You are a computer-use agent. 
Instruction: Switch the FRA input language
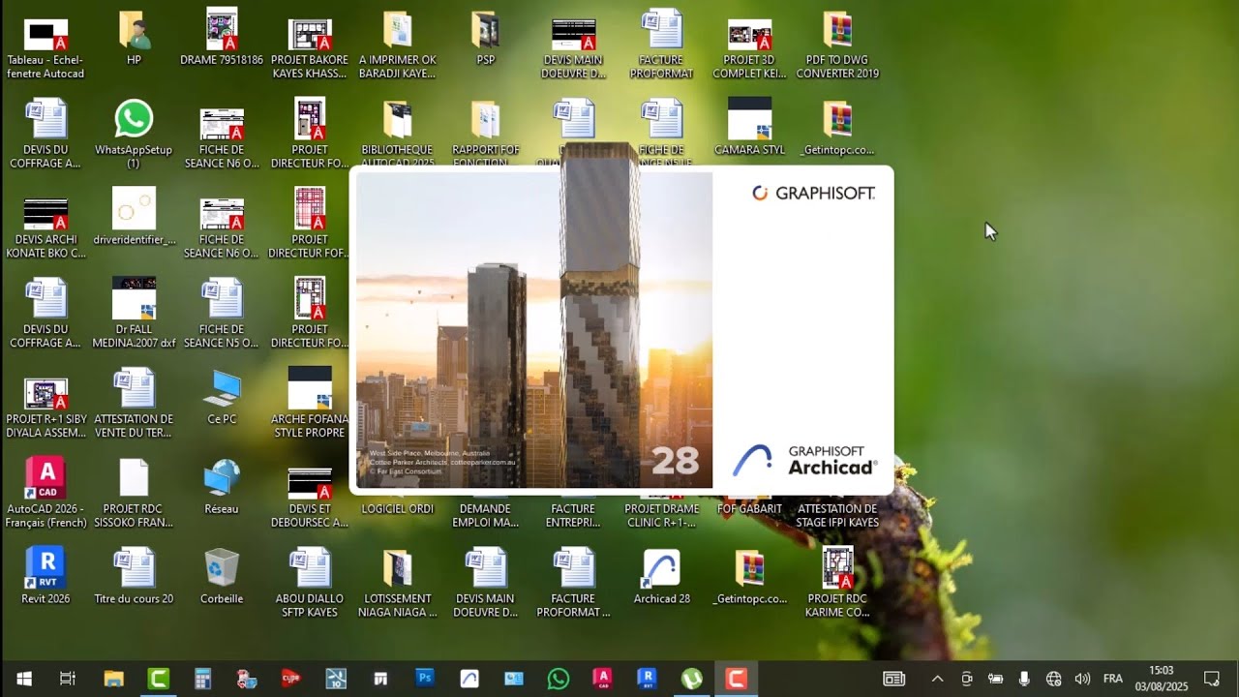tap(1113, 679)
